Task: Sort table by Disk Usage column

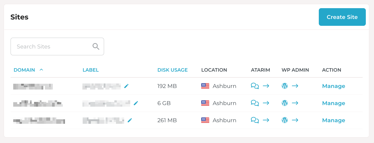Action: point(172,70)
